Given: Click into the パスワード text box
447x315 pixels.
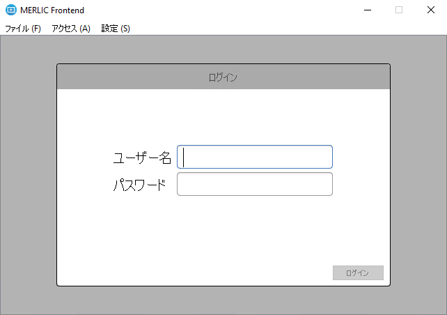Looking at the screenshot, I should point(255,185).
